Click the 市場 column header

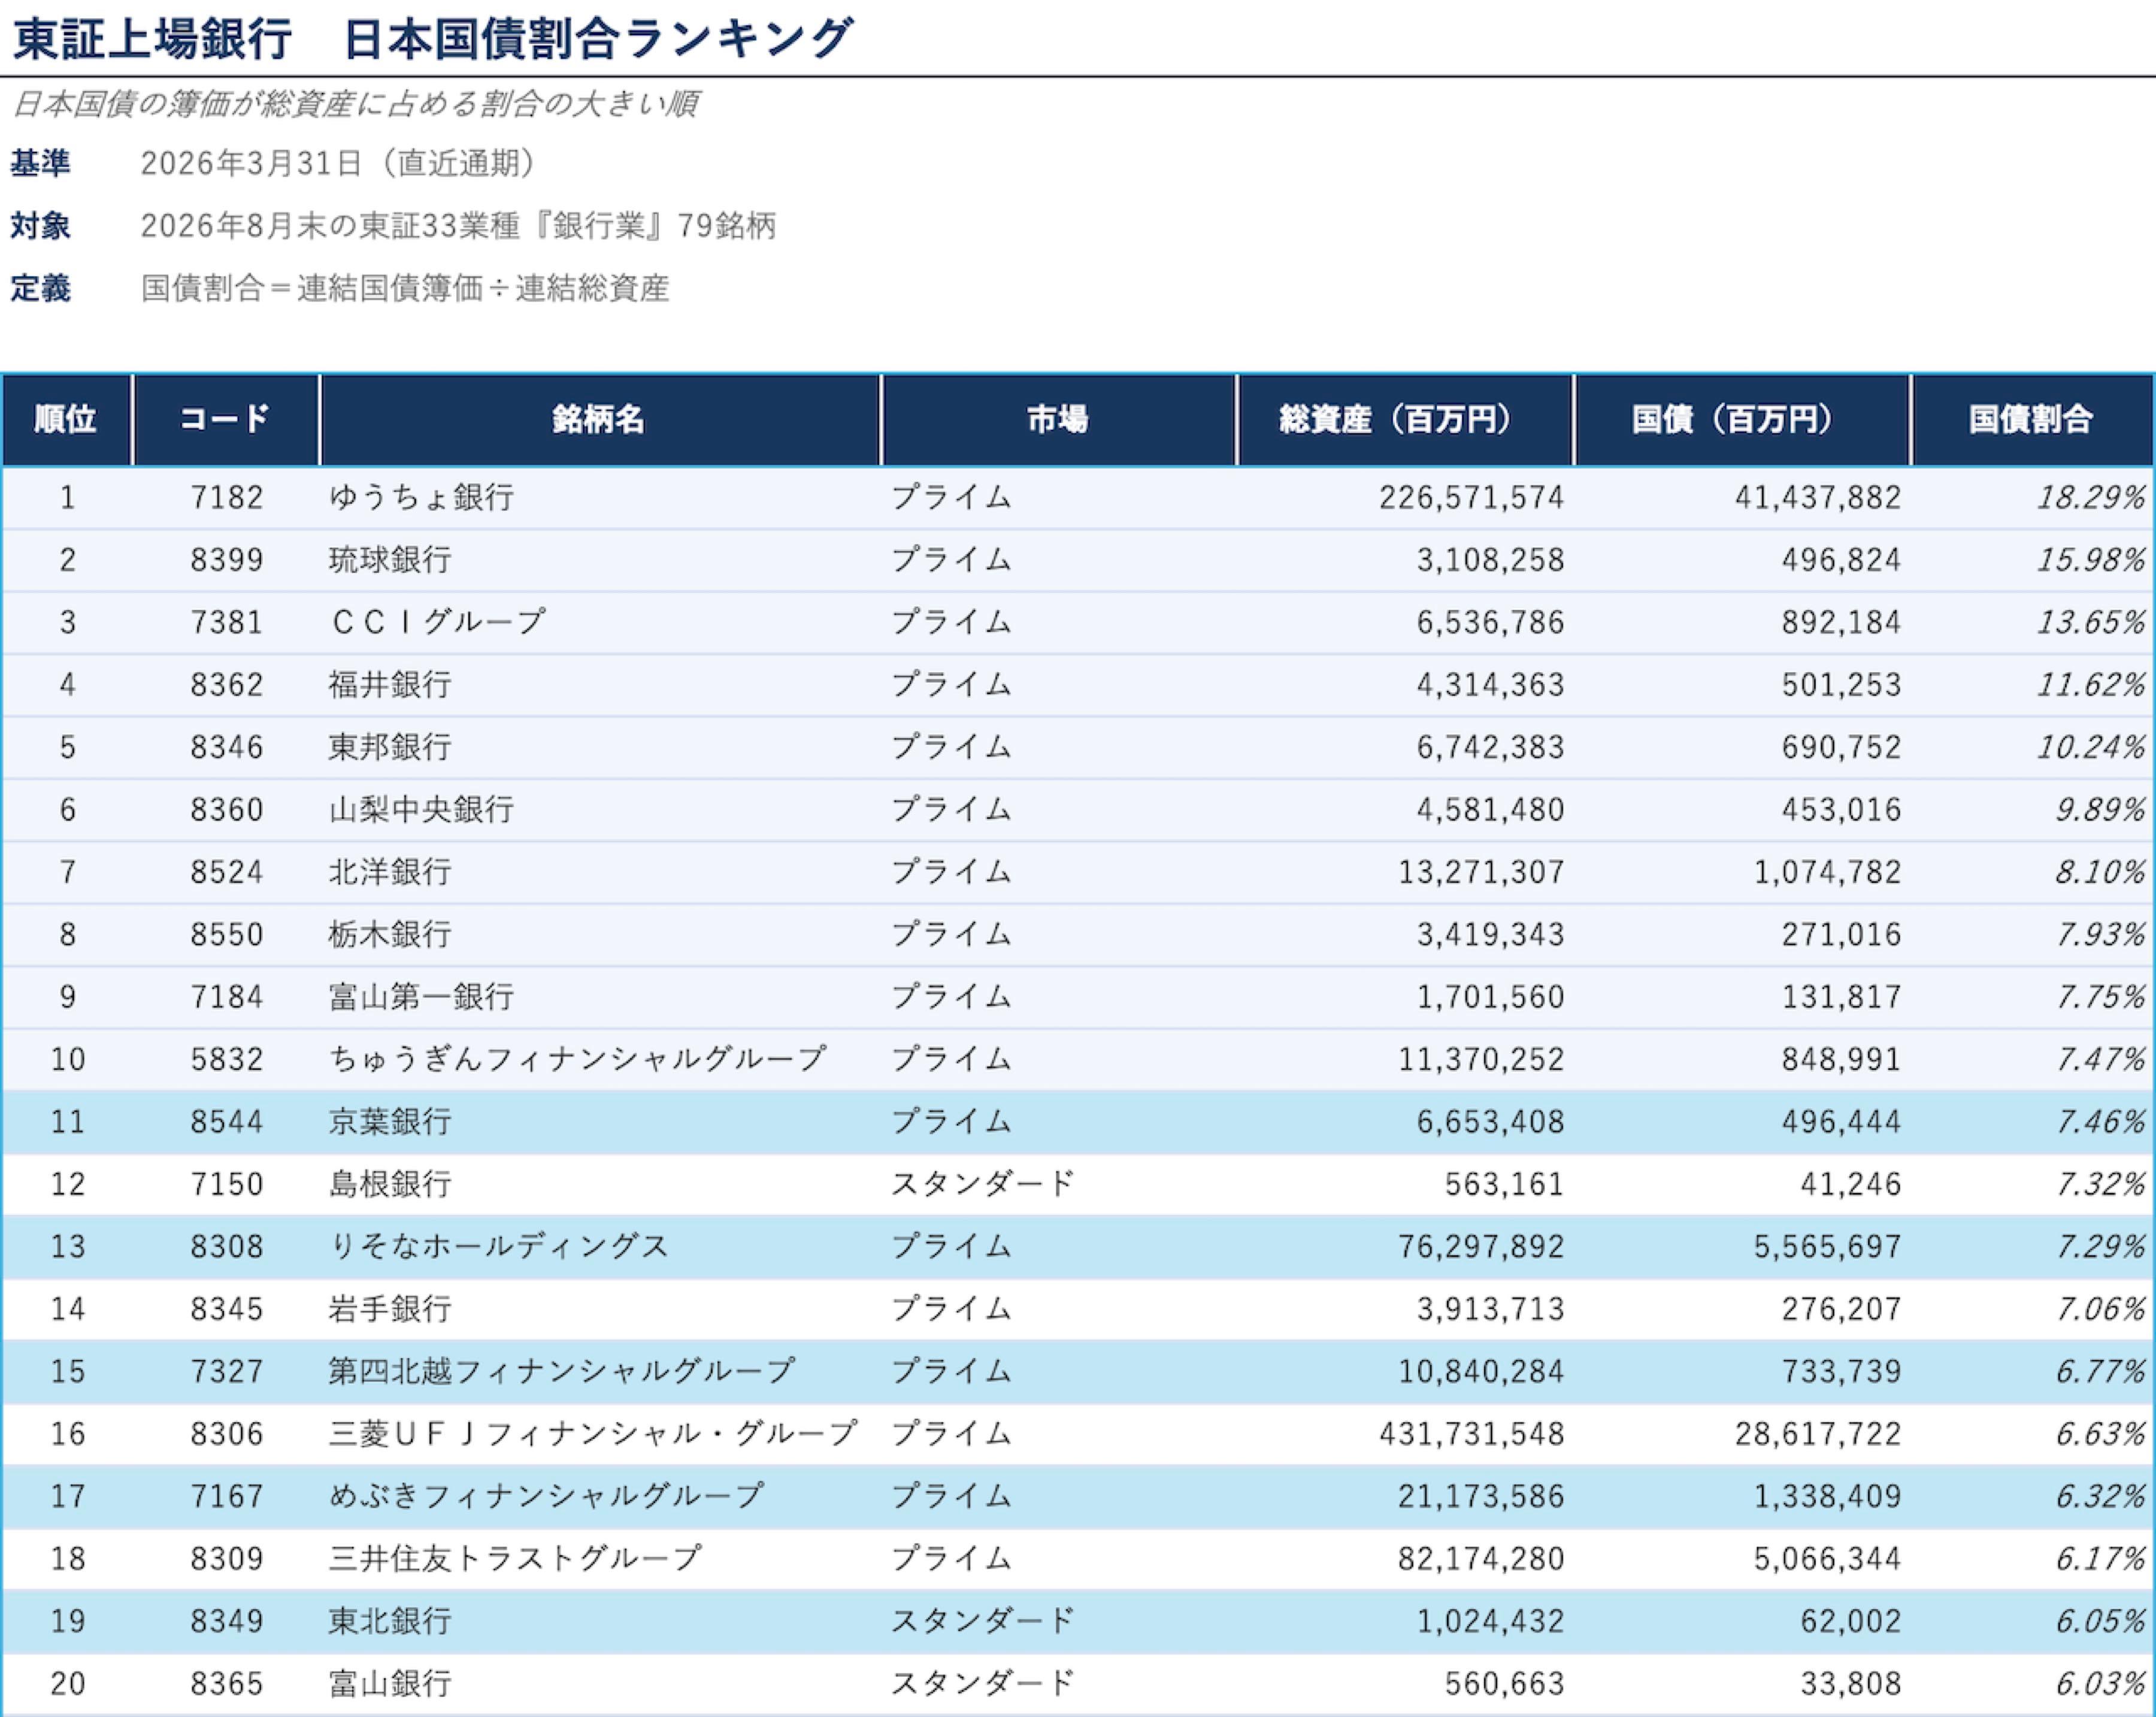pyautogui.click(x=1058, y=419)
